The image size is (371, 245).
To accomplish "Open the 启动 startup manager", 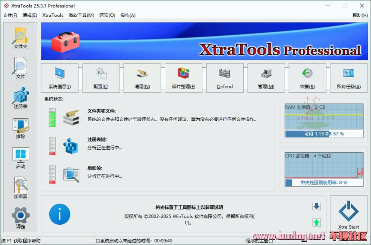I will tap(20, 158).
